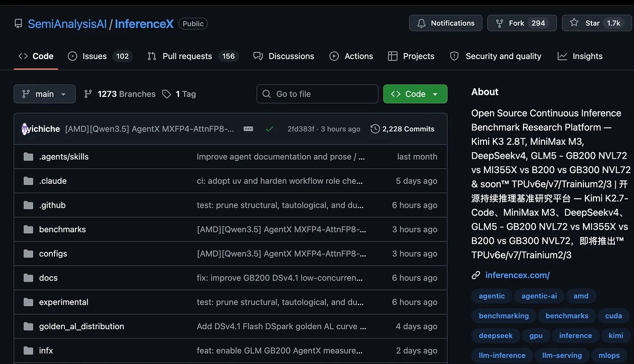Image resolution: width=634 pixels, height=364 pixels.
Task: Open the benchmarks folder
Action: coord(62,229)
